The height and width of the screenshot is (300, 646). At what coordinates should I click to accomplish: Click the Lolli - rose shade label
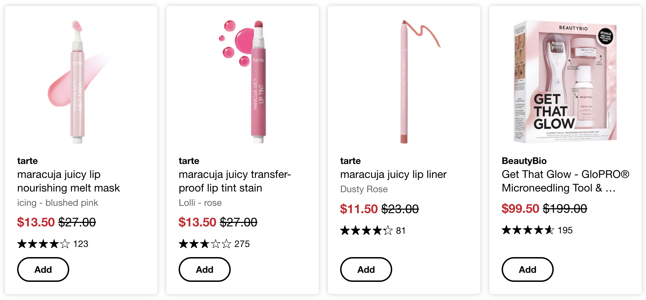click(x=200, y=203)
